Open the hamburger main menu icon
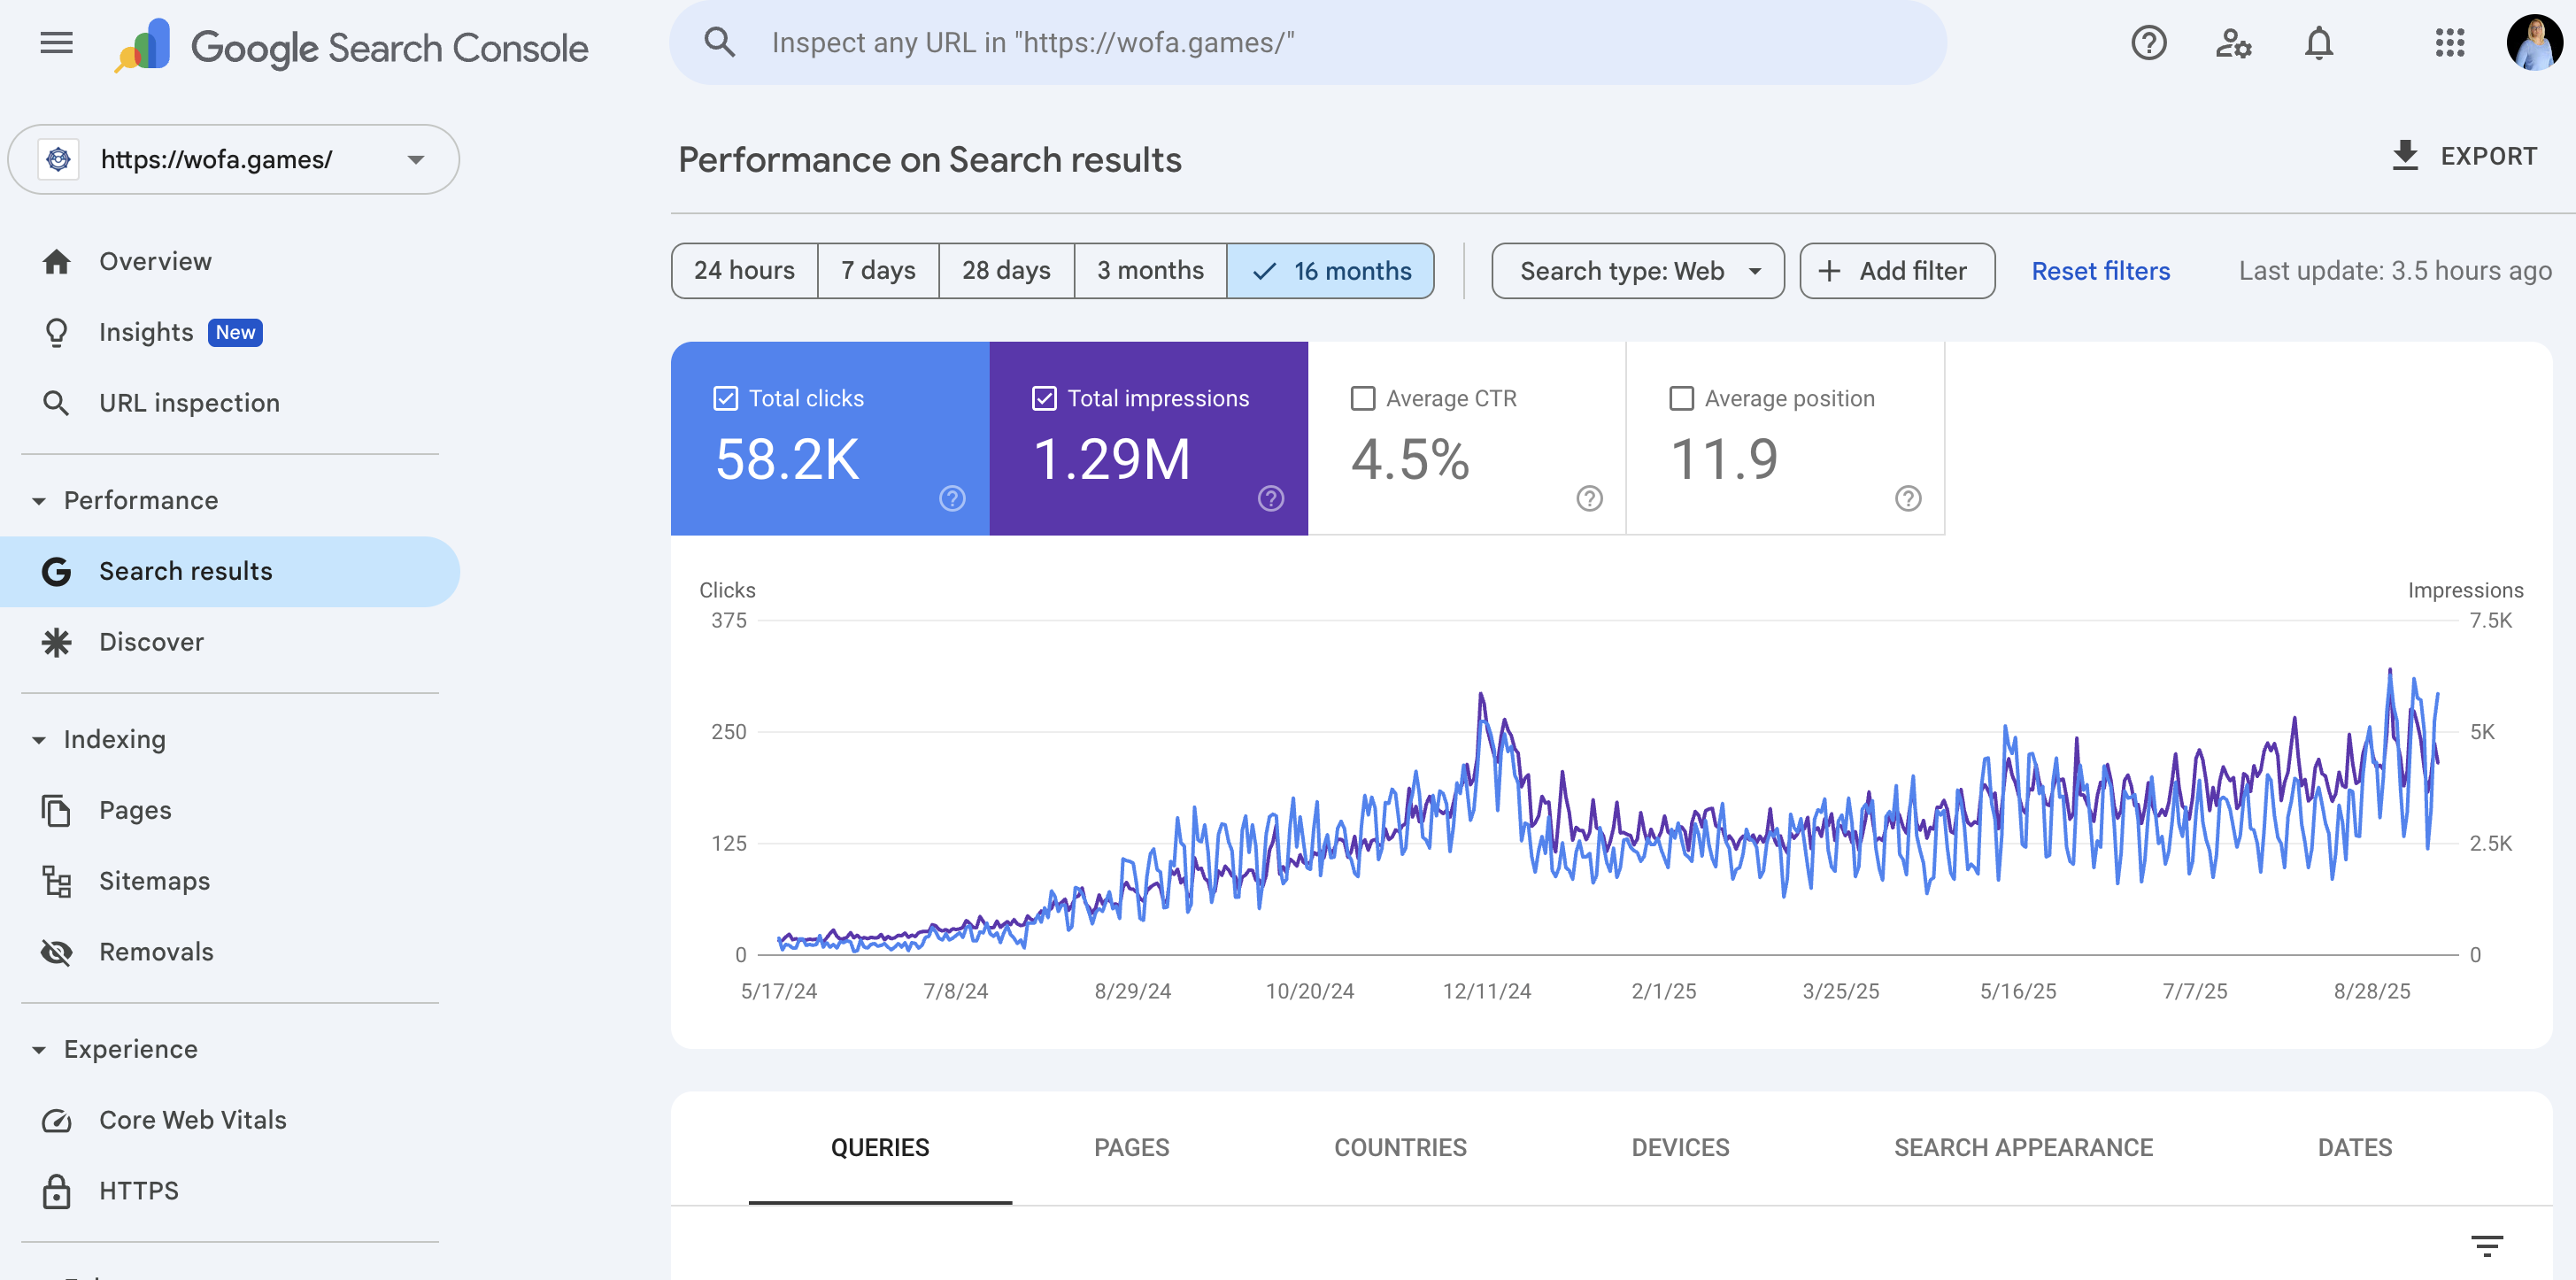 [x=56, y=43]
